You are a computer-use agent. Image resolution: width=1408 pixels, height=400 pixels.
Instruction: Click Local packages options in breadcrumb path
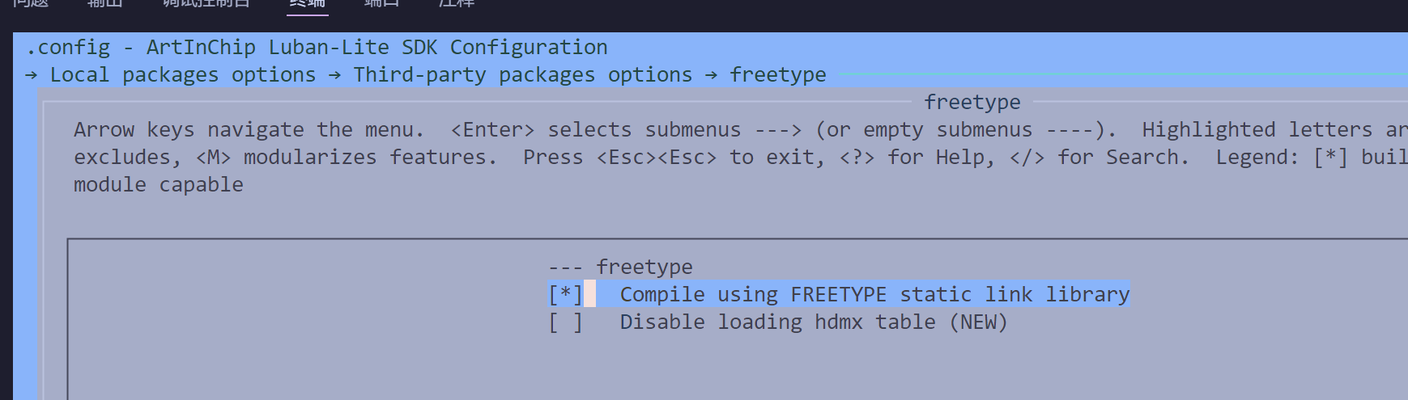point(182,75)
